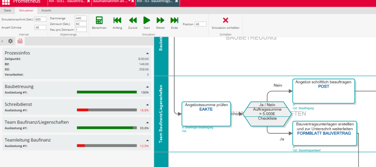Image resolution: width=376 pixels, height=167 pixels.
Task: Click Simulation schließen red X
Action: point(226,20)
